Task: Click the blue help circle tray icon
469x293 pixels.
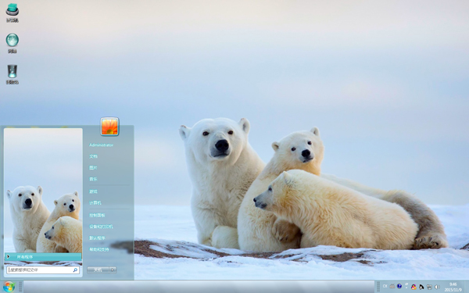Action: click(x=399, y=286)
